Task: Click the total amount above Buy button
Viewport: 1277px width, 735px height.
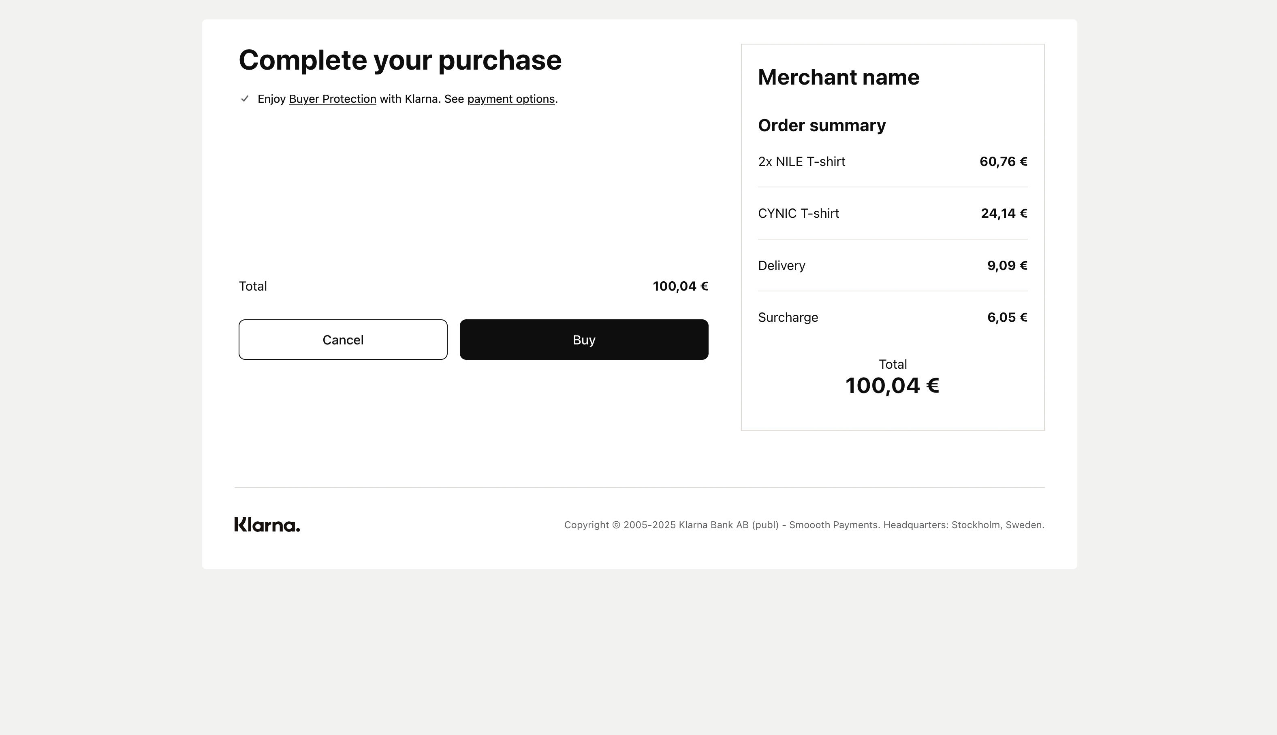Action: [x=680, y=286]
